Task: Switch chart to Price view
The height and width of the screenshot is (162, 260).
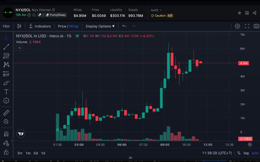Action: point(62,26)
